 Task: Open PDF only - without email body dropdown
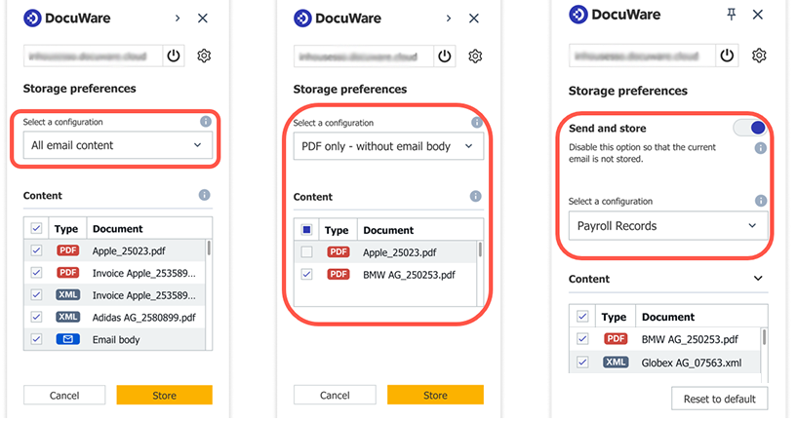pyautogui.click(x=388, y=146)
